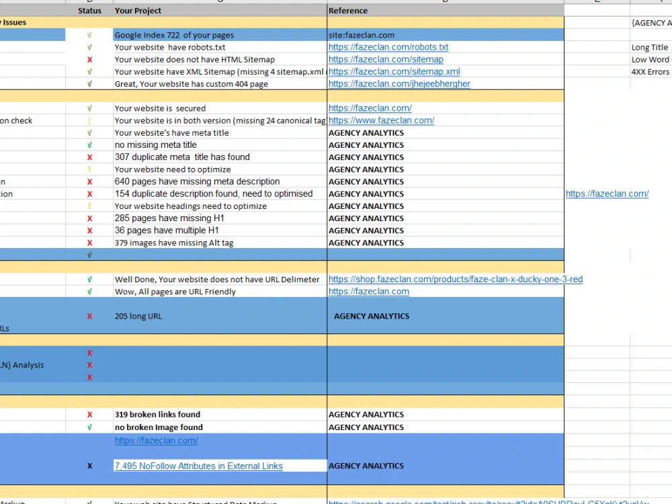Screen dimensions: 672x504
Task: Open the fazeclan.com/sitemap.xml link
Action: (394, 72)
